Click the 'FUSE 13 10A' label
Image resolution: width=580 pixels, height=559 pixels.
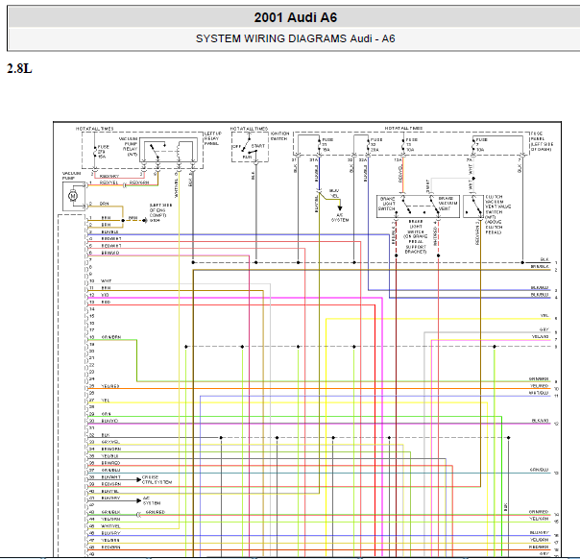(x=411, y=145)
